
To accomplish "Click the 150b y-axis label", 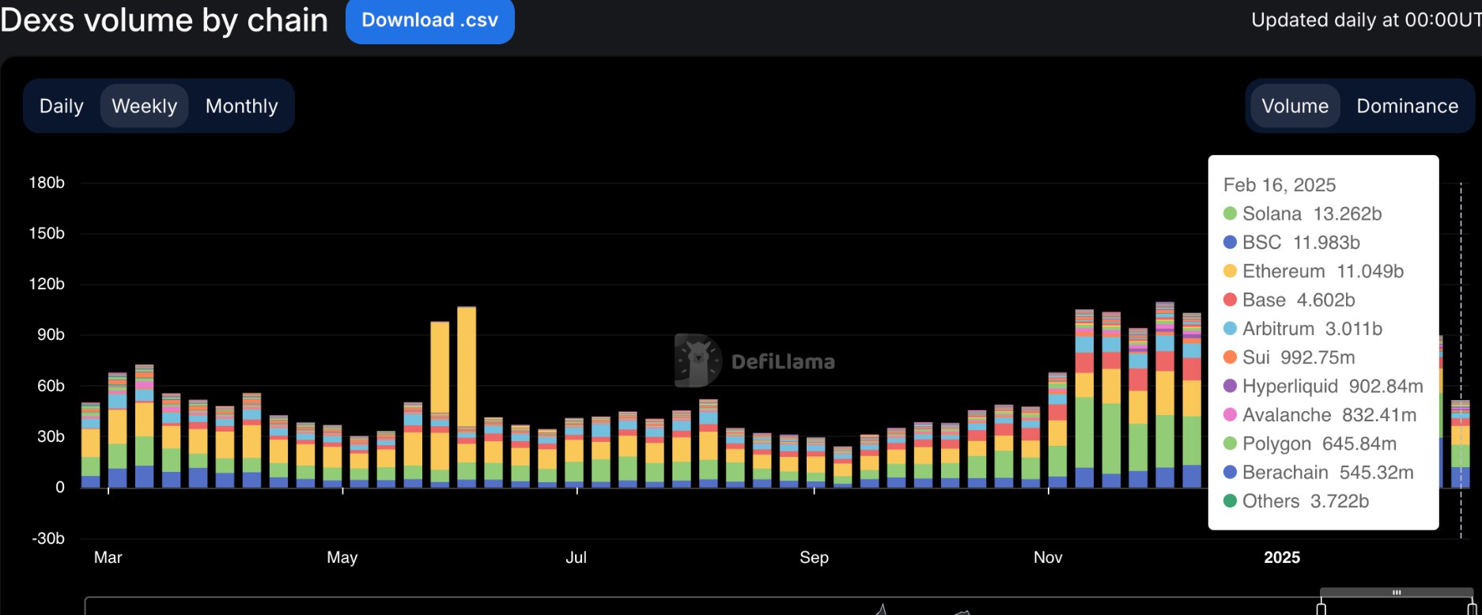I will click(47, 233).
